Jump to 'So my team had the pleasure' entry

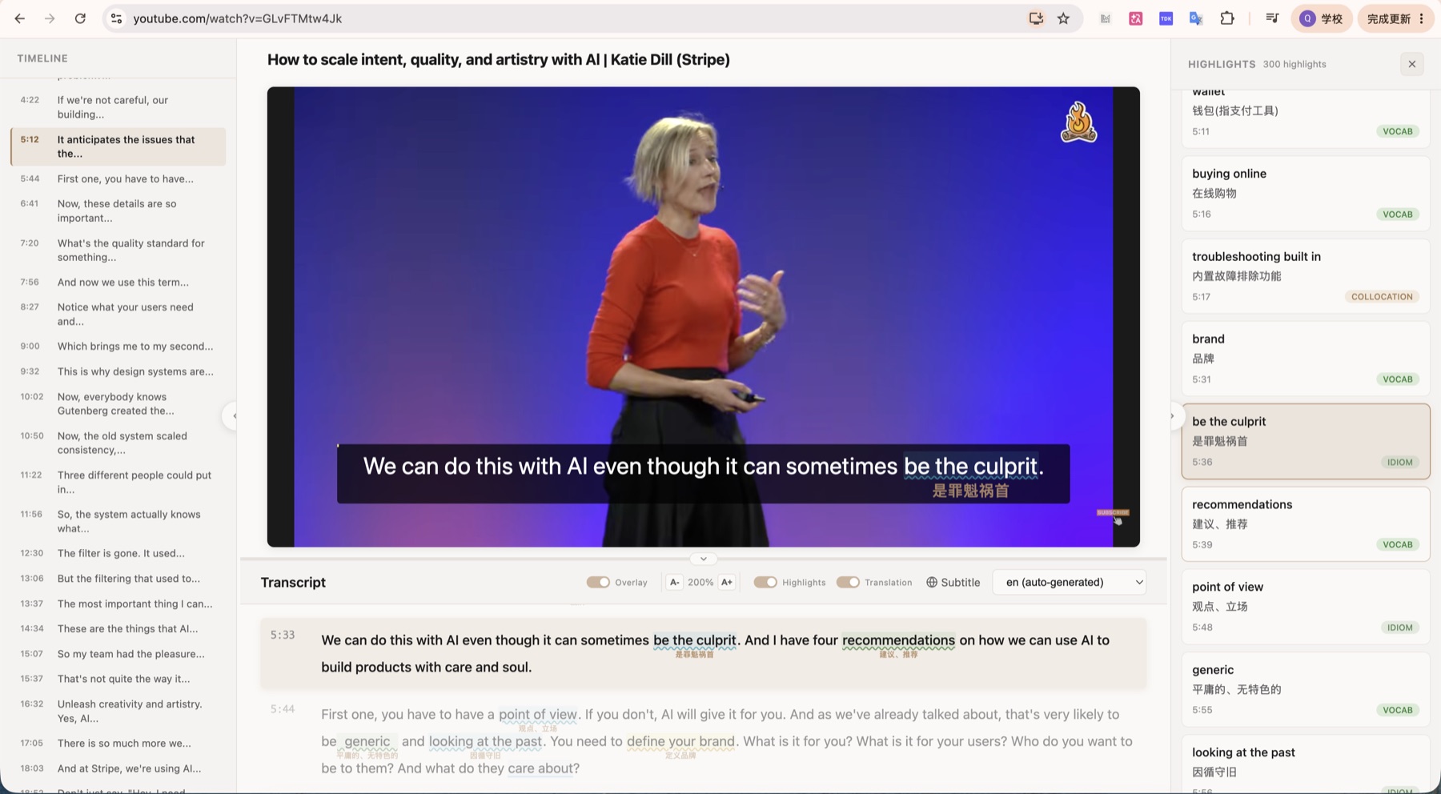click(118, 654)
